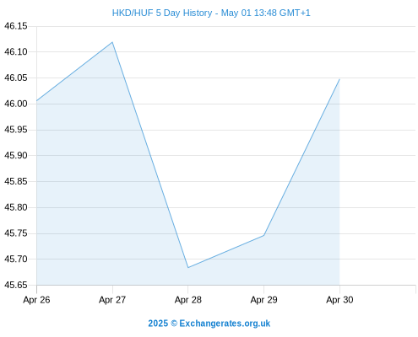Viewport: 418px width, 337px height.
Task: Click the 45.90 y-axis value
Action: click(x=16, y=155)
